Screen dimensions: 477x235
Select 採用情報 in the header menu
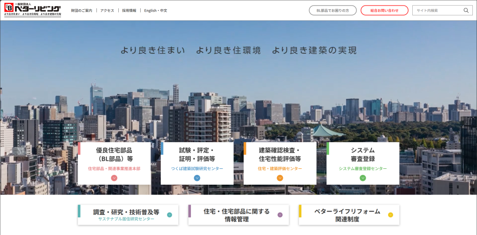tap(129, 10)
